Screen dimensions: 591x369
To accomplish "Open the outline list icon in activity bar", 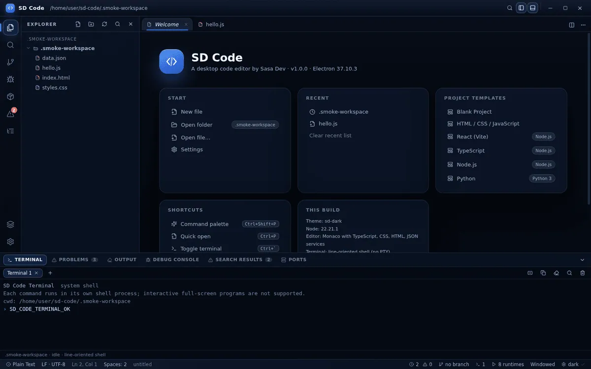I will pyautogui.click(x=10, y=131).
